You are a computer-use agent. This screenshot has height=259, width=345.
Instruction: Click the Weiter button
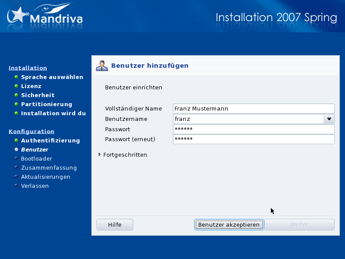tap(299, 225)
